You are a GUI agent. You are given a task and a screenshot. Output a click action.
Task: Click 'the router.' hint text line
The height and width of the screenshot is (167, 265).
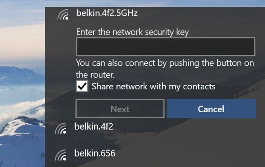[95, 75]
